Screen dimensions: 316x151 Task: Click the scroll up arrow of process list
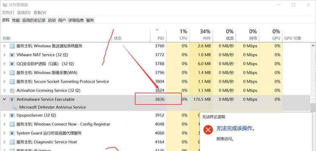313,46
